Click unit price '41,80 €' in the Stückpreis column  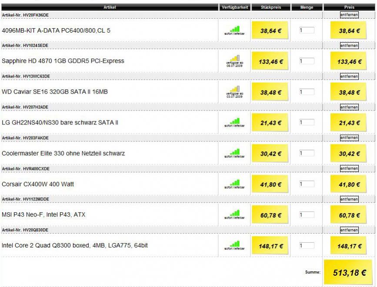click(270, 184)
